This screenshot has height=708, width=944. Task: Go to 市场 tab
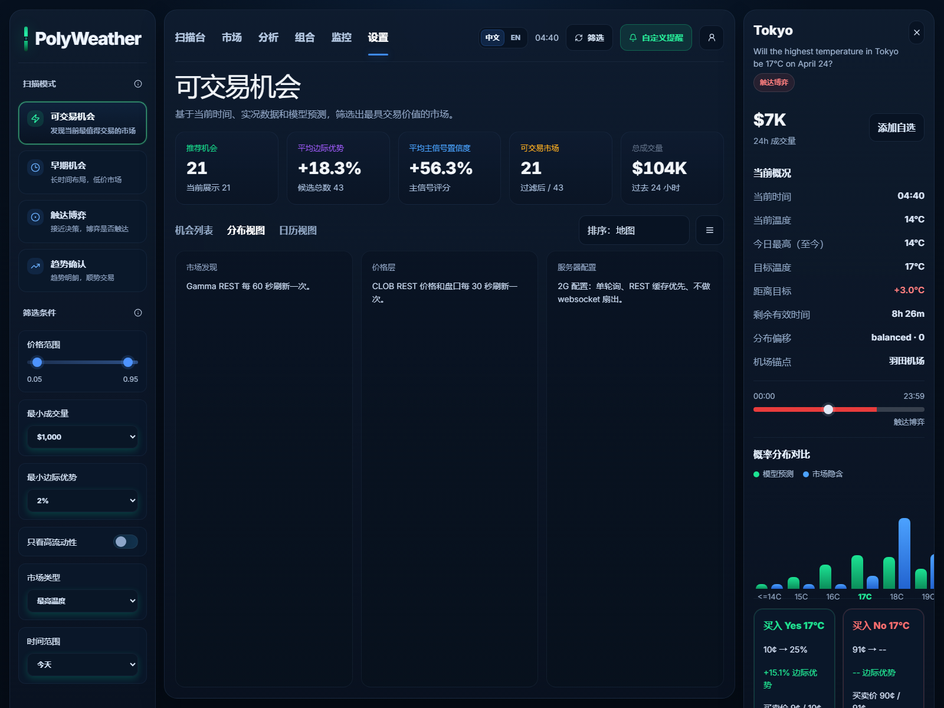point(232,38)
